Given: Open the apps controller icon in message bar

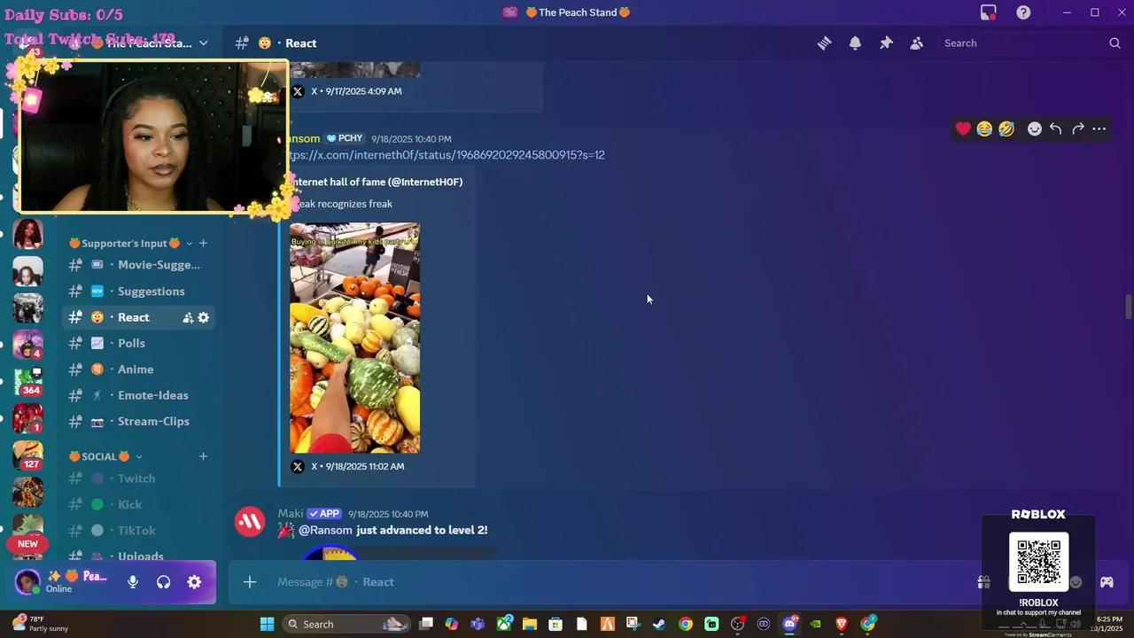Looking at the screenshot, I should click(x=1107, y=582).
